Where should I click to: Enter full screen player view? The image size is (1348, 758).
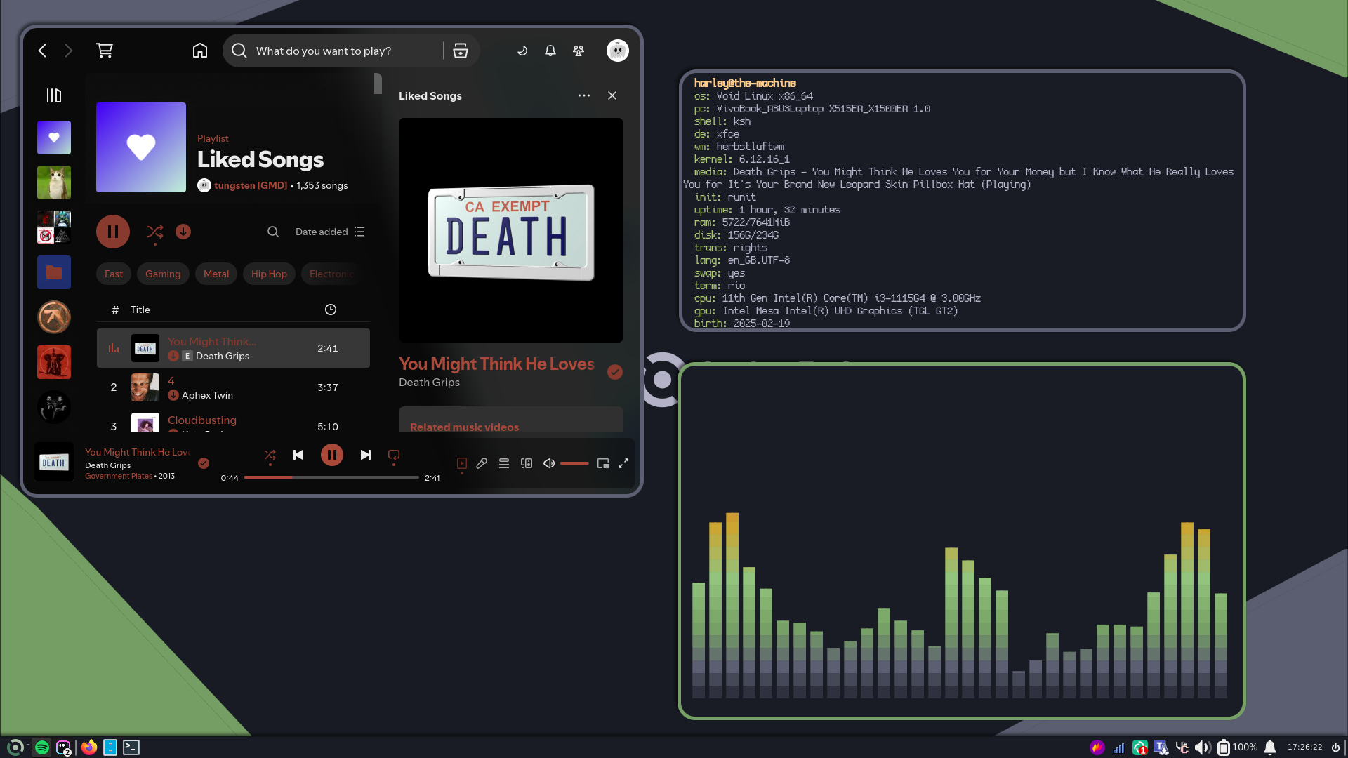623,463
